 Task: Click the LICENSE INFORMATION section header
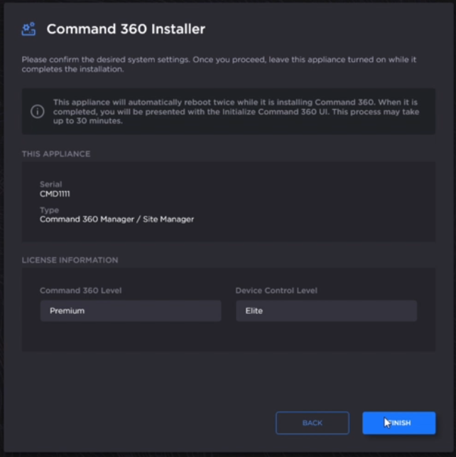click(70, 260)
